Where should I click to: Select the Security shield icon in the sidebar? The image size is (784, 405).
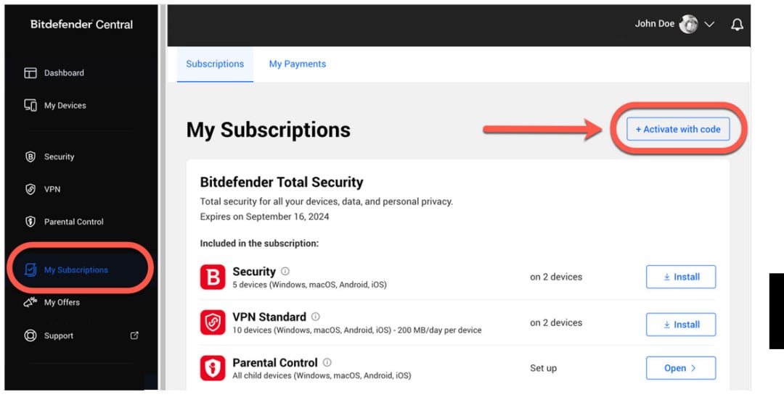pyautogui.click(x=30, y=156)
